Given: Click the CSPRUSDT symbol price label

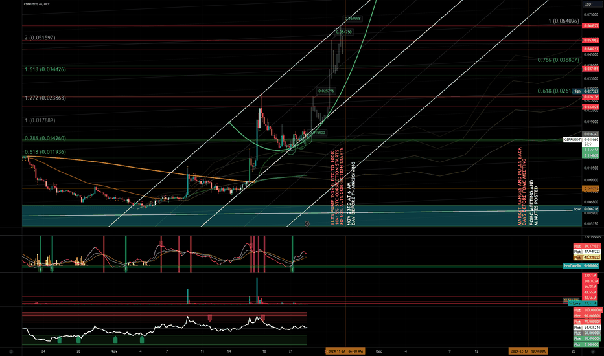Looking at the screenshot, I should tap(572, 140).
